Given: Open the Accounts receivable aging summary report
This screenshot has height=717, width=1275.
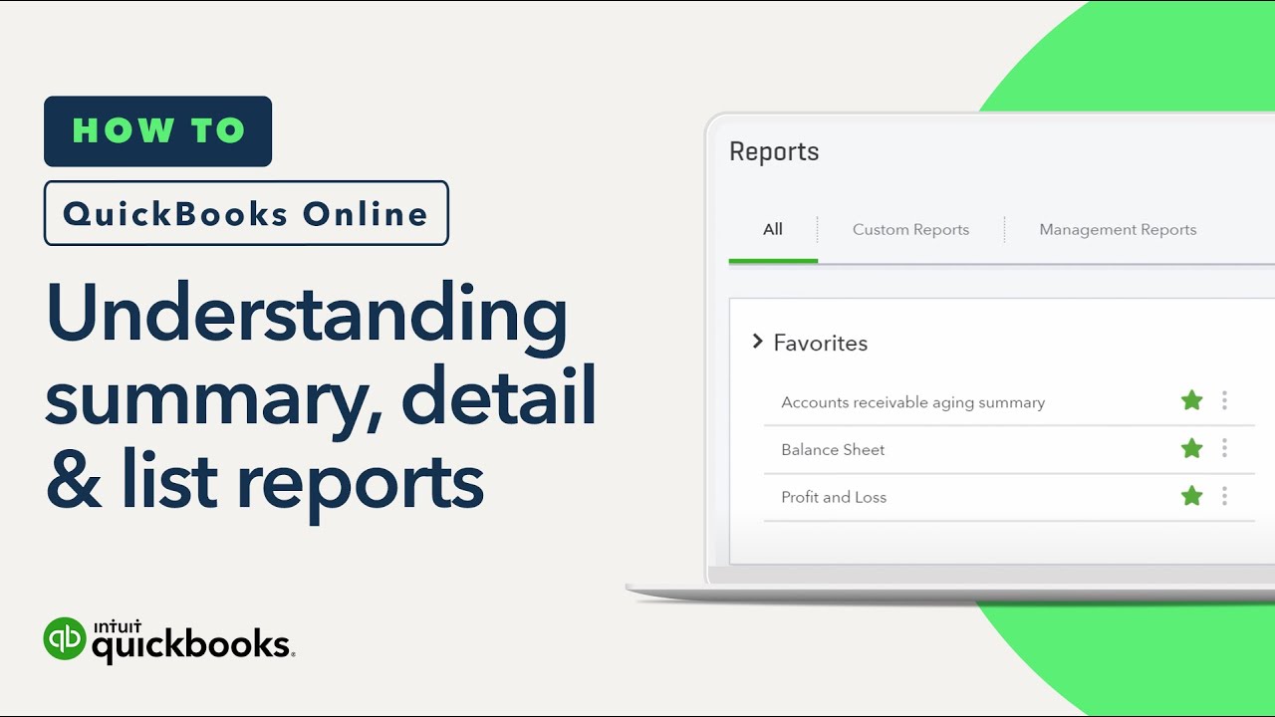Looking at the screenshot, I should click(913, 402).
